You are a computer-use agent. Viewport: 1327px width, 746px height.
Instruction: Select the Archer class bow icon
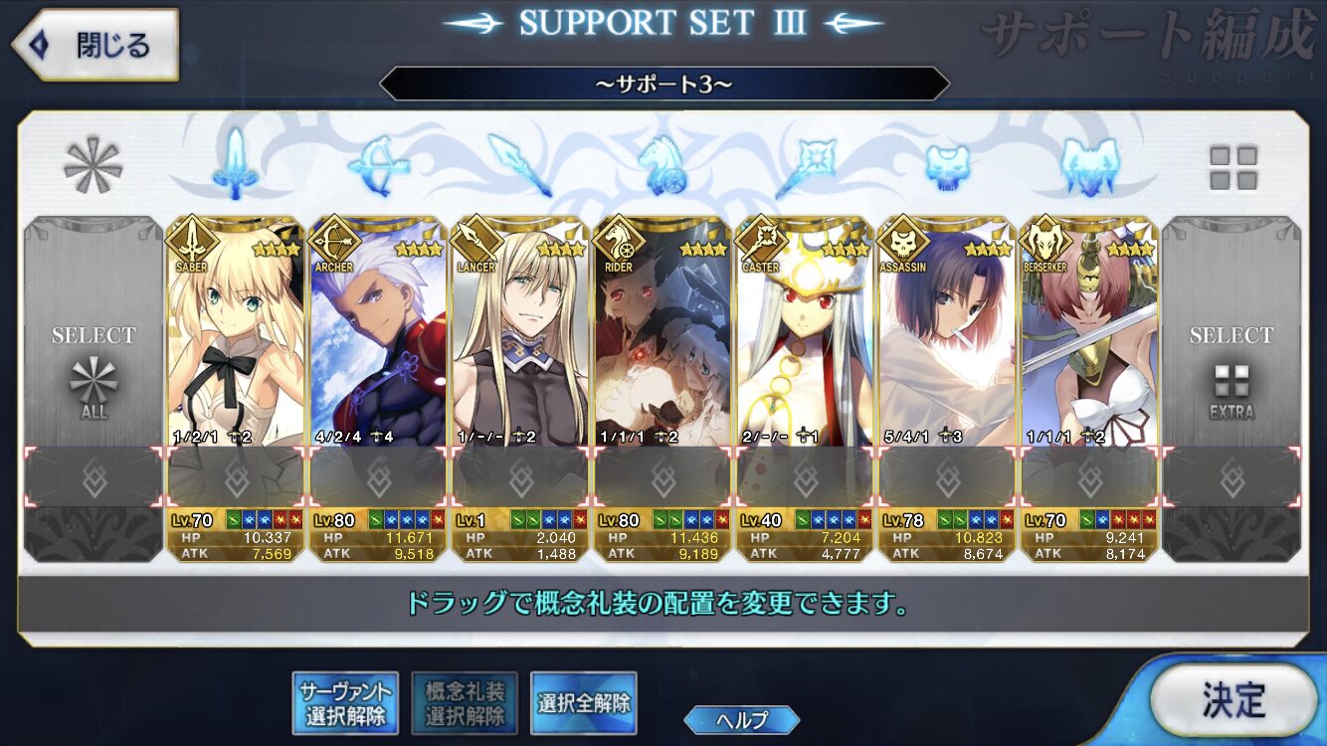tap(378, 162)
